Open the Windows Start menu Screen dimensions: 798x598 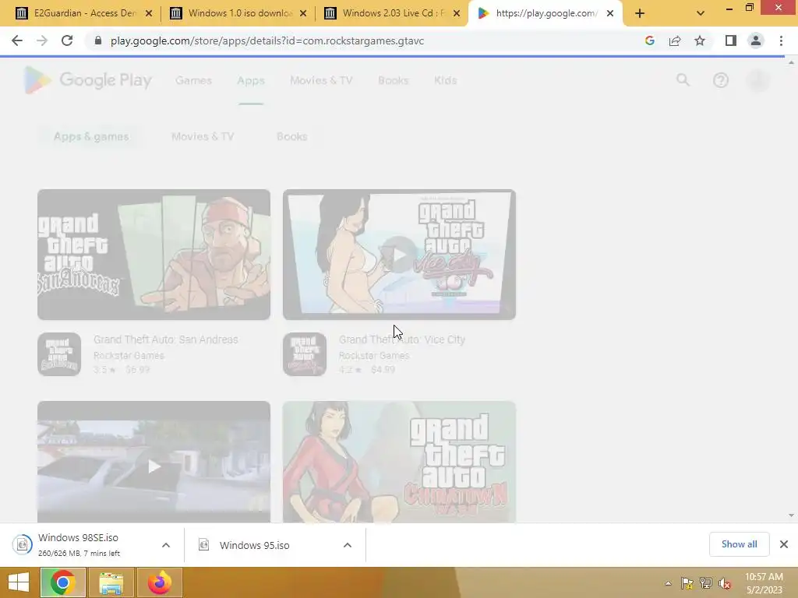tap(19, 582)
